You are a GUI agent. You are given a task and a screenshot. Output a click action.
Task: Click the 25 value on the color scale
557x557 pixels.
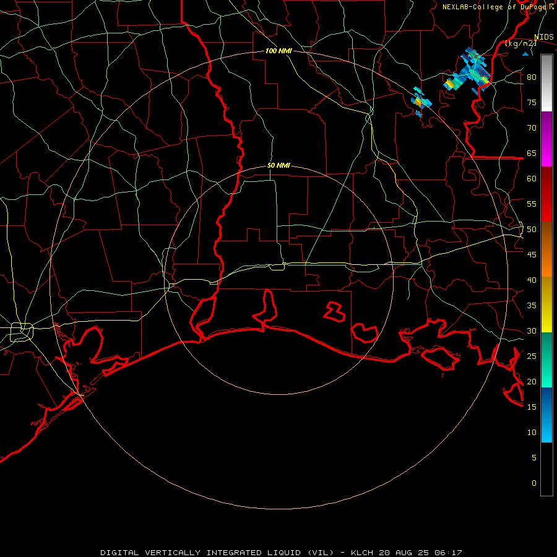(x=532, y=356)
